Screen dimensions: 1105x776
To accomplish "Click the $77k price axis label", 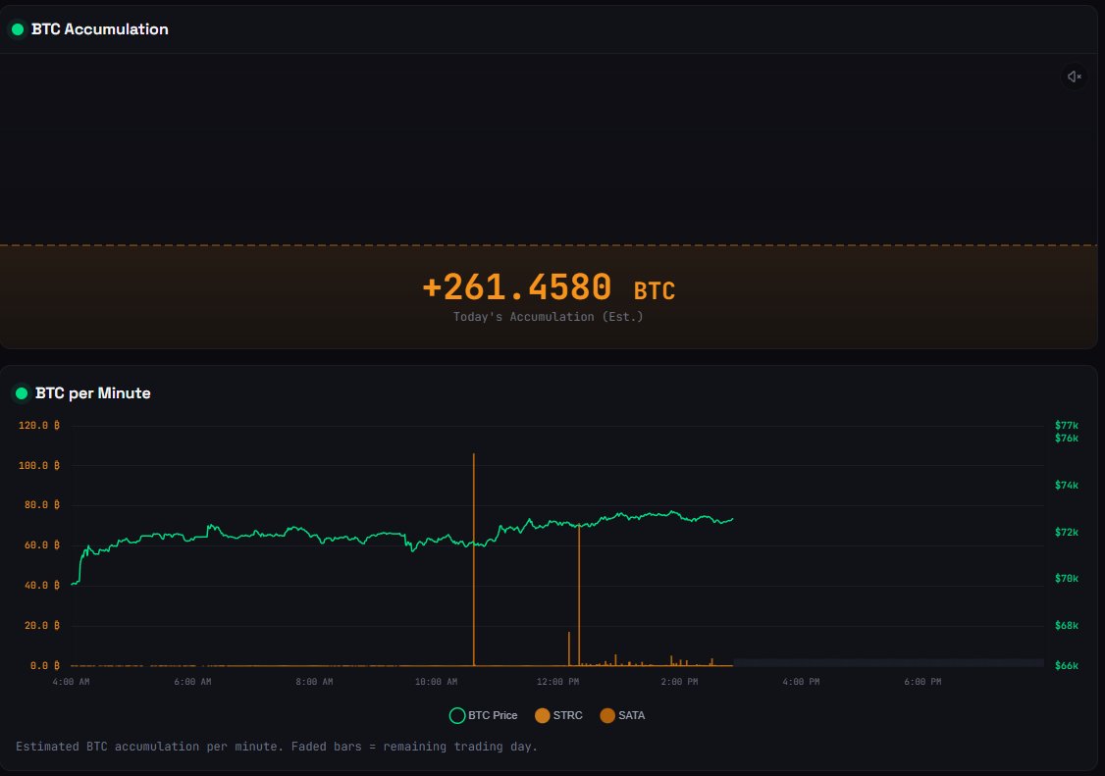I will pyautogui.click(x=1067, y=426).
